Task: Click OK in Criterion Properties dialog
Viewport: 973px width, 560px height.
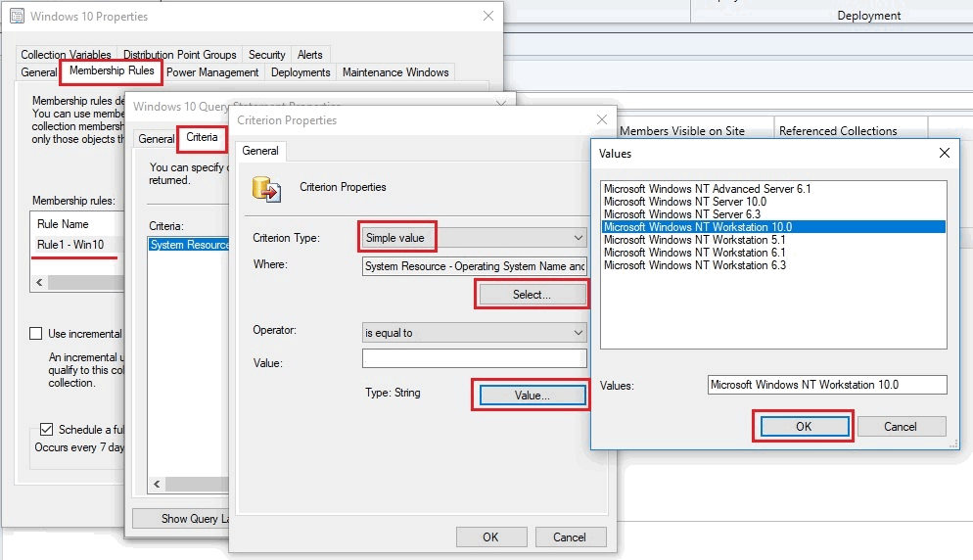Action: (490, 537)
